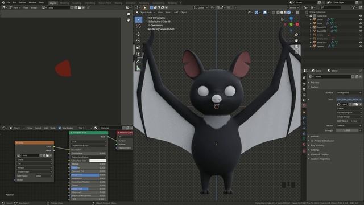This screenshot has width=364, height=205.
Task: Click the image editor pan hand icon
Action: (x=129, y=20)
